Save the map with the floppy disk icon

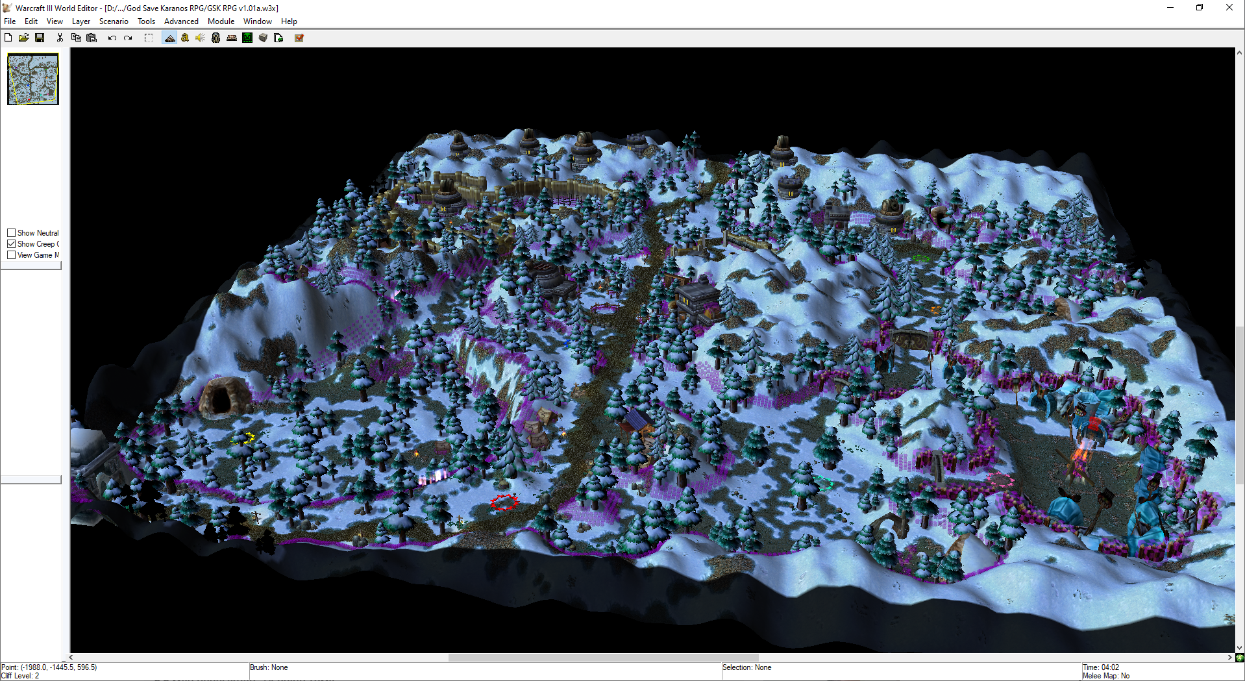[x=40, y=38]
